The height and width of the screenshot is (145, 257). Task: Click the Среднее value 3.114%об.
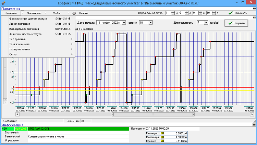tap(181, 141)
